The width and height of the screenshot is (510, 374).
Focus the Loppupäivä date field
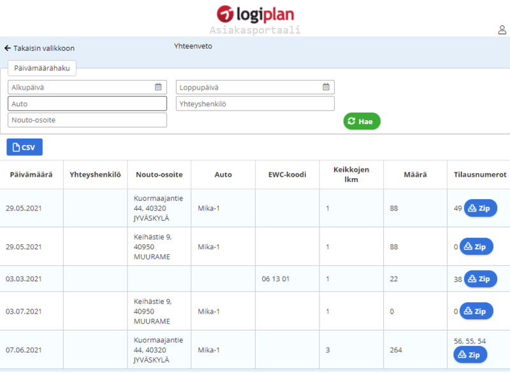pos(255,87)
